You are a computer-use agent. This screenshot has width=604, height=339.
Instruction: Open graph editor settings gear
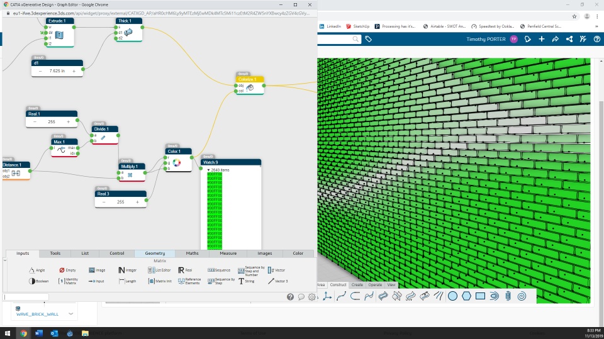311,297
